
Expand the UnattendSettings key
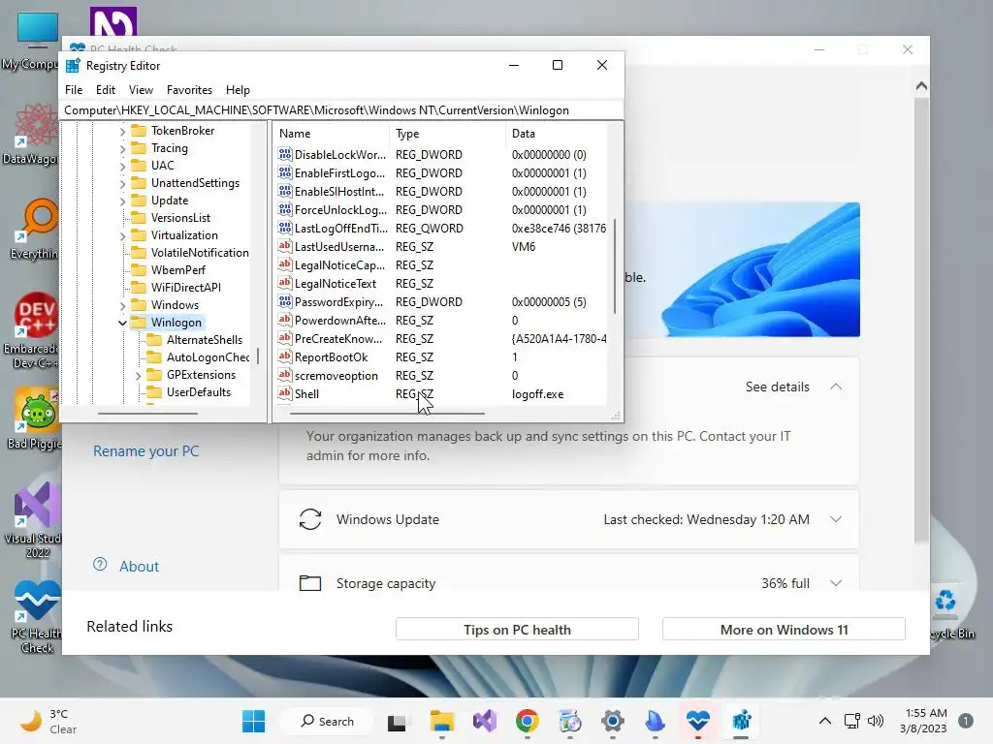coord(122,183)
